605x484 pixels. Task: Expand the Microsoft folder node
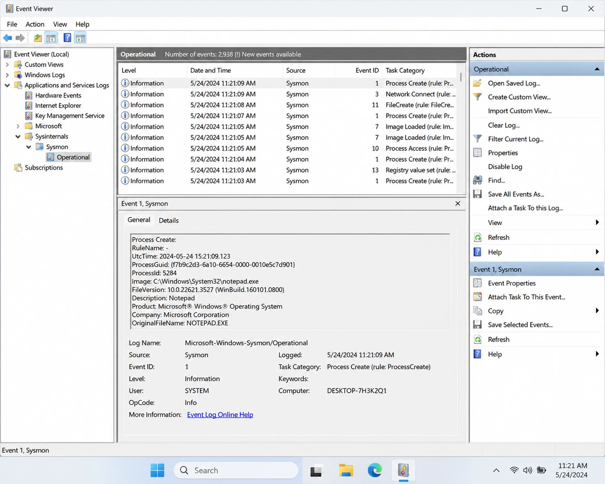(x=18, y=126)
